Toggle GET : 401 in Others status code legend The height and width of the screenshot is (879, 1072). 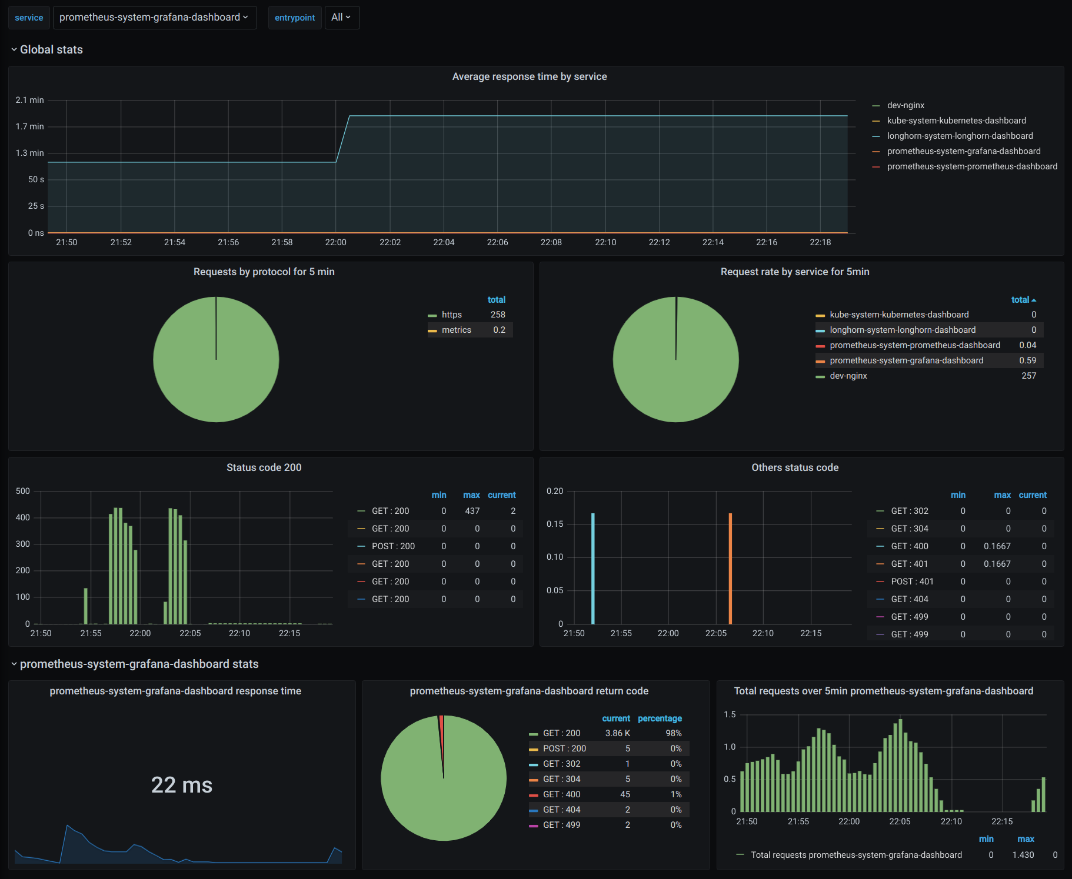[x=910, y=564]
